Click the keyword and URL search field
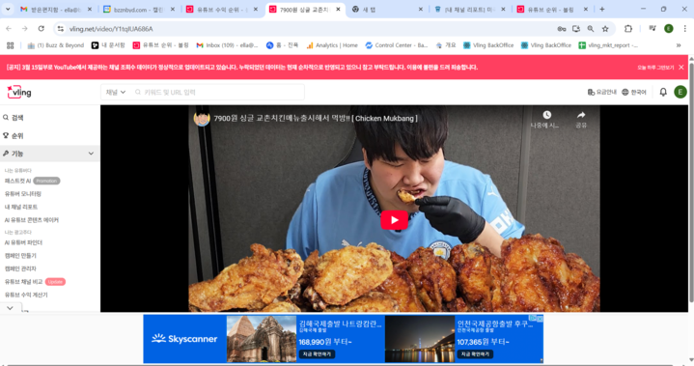Screen dimensions: 694x366 click(x=217, y=92)
